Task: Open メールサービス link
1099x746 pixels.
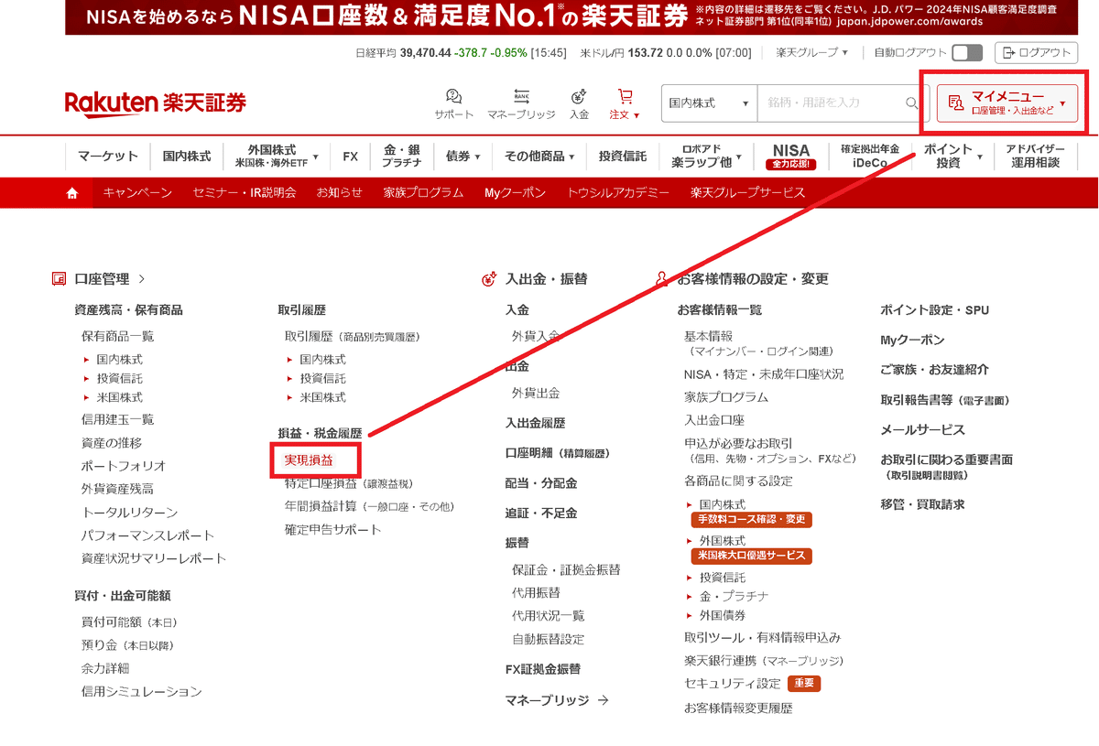Action: tap(923, 430)
